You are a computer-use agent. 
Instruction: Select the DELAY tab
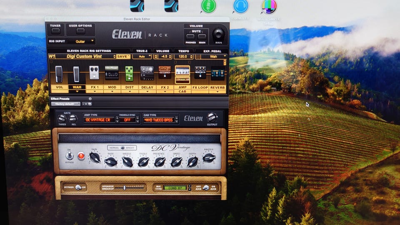147,87
